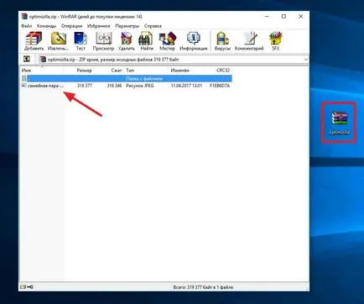Click the date 11.04.2017 13:01 cell
The width and height of the screenshot is (364, 304).
pos(186,86)
